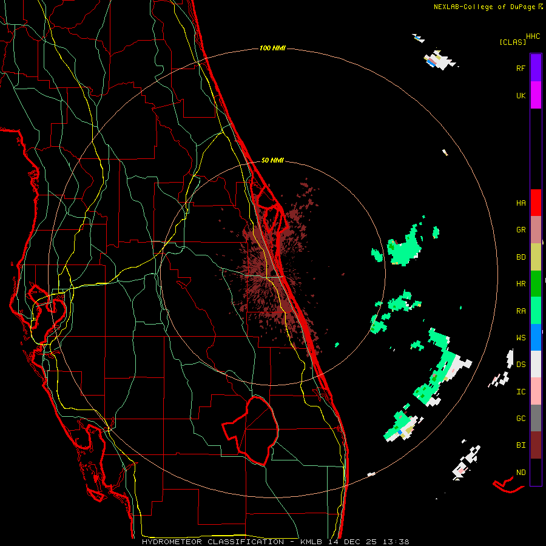546x546 pixels.
Task: Click the '100 NMI' range ring label
Action: coord(272,48)
